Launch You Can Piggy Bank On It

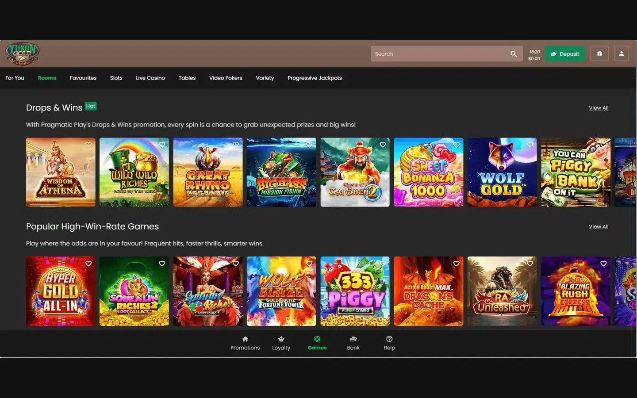[x=576, y=172]
